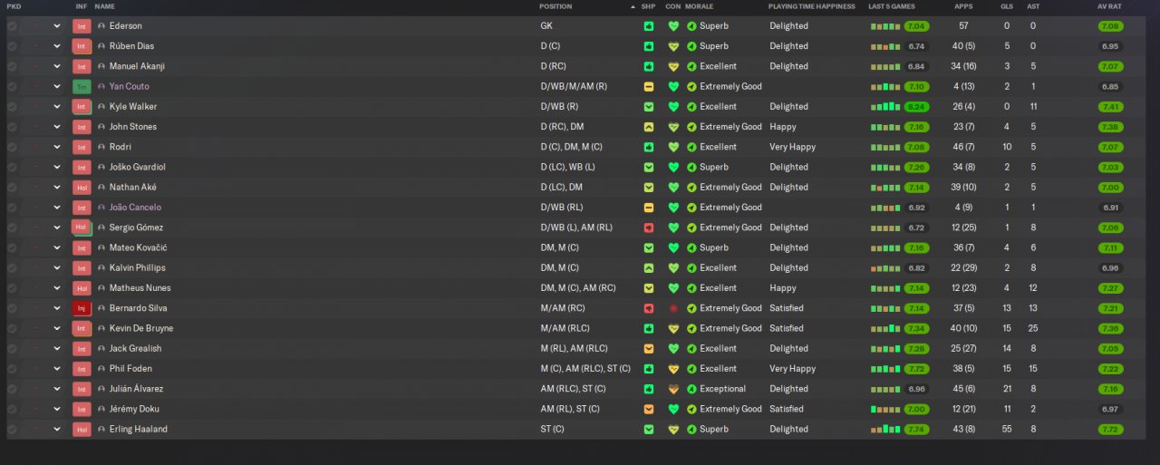The width and height of the screenshot is (1160, 465).
Task: Click Kevin De Bruyne's condition heart icon
Action: click(673, 328)
